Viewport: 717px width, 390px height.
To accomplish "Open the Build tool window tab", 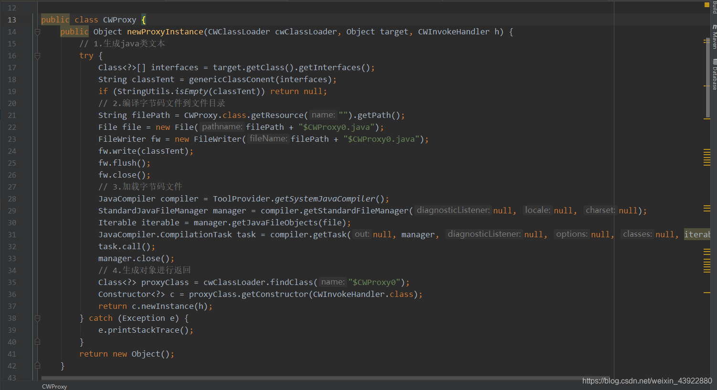I will pyautogui.click(x=714, y=7).
